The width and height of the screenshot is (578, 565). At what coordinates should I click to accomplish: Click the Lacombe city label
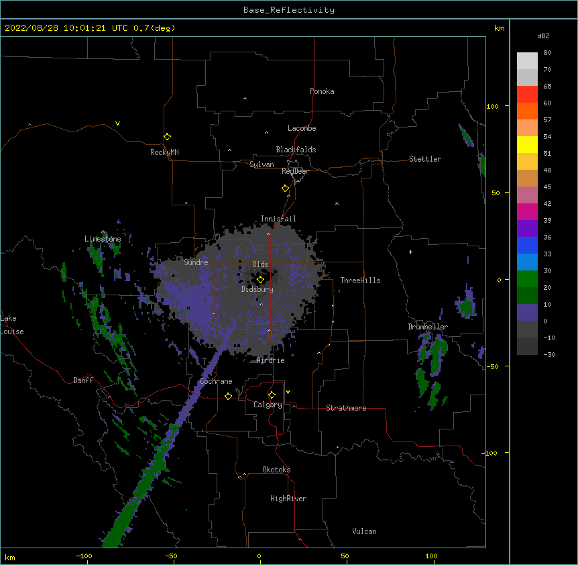tap(302, 128)
